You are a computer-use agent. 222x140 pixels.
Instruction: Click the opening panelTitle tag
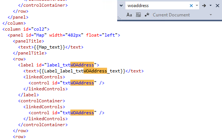click(x=28, y=41)
